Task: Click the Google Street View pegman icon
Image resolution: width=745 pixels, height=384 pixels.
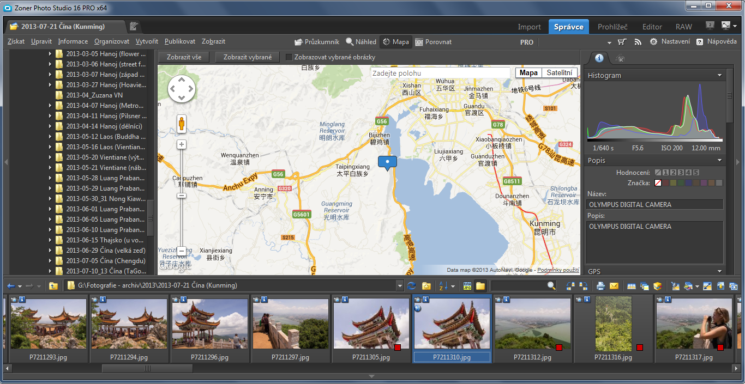Action: tap(182, 124)
